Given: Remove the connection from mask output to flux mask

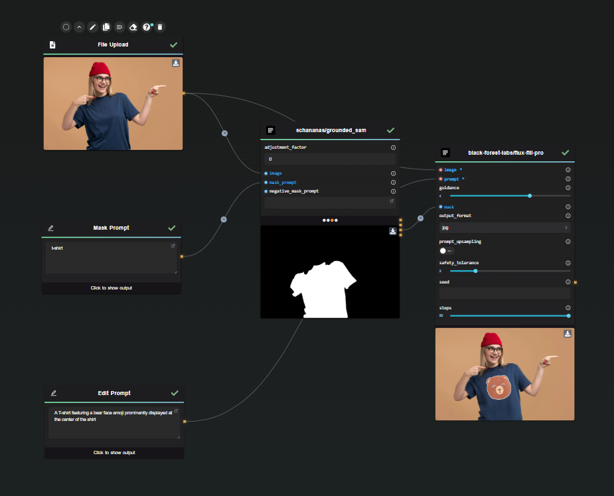Looking at the screenshot, I should point(420,218).
